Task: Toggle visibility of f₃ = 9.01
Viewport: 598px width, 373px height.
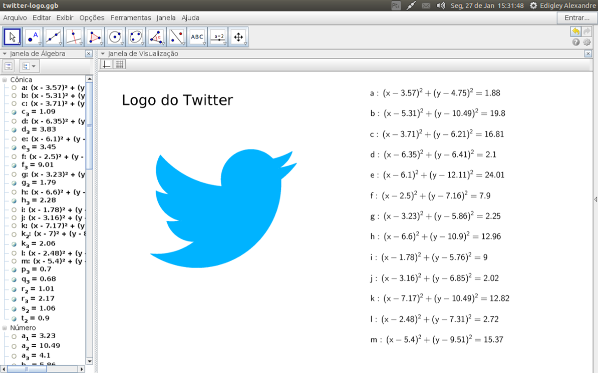Action: coord(14,165)
